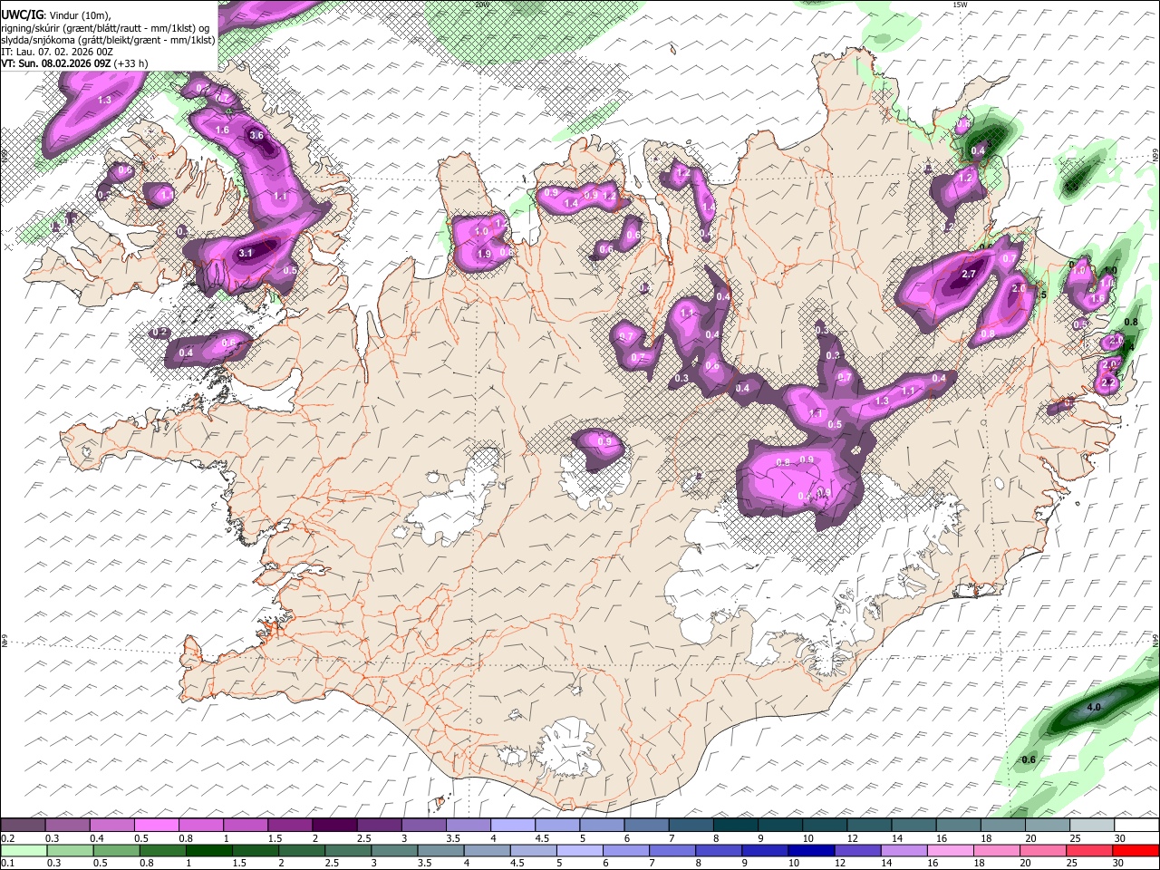Click the title text 'UWC/IG: Vindur (10m)'
This screenshot has width=1160, height=870.
56,15
